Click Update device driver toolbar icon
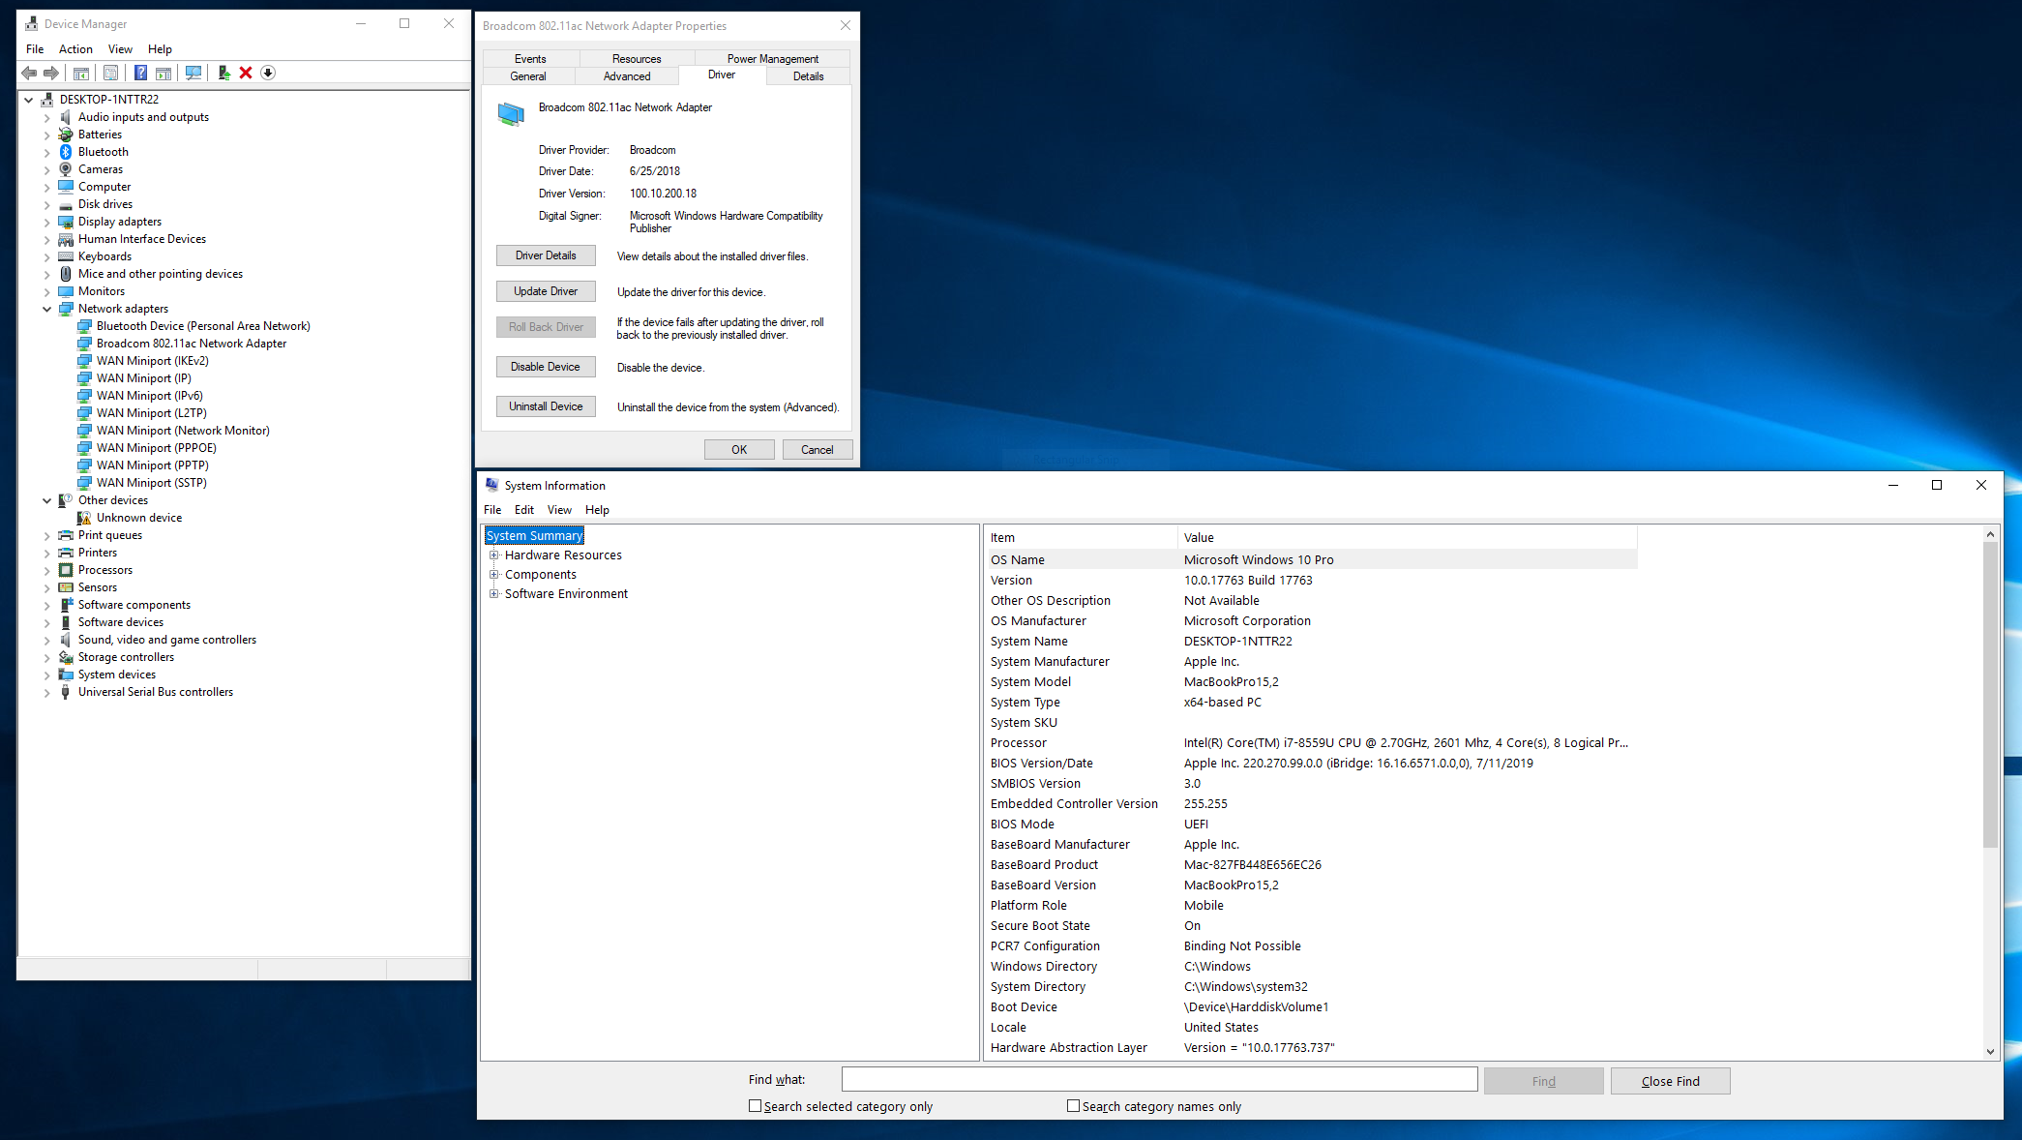2022x1140 pixels. coord(223,73)
